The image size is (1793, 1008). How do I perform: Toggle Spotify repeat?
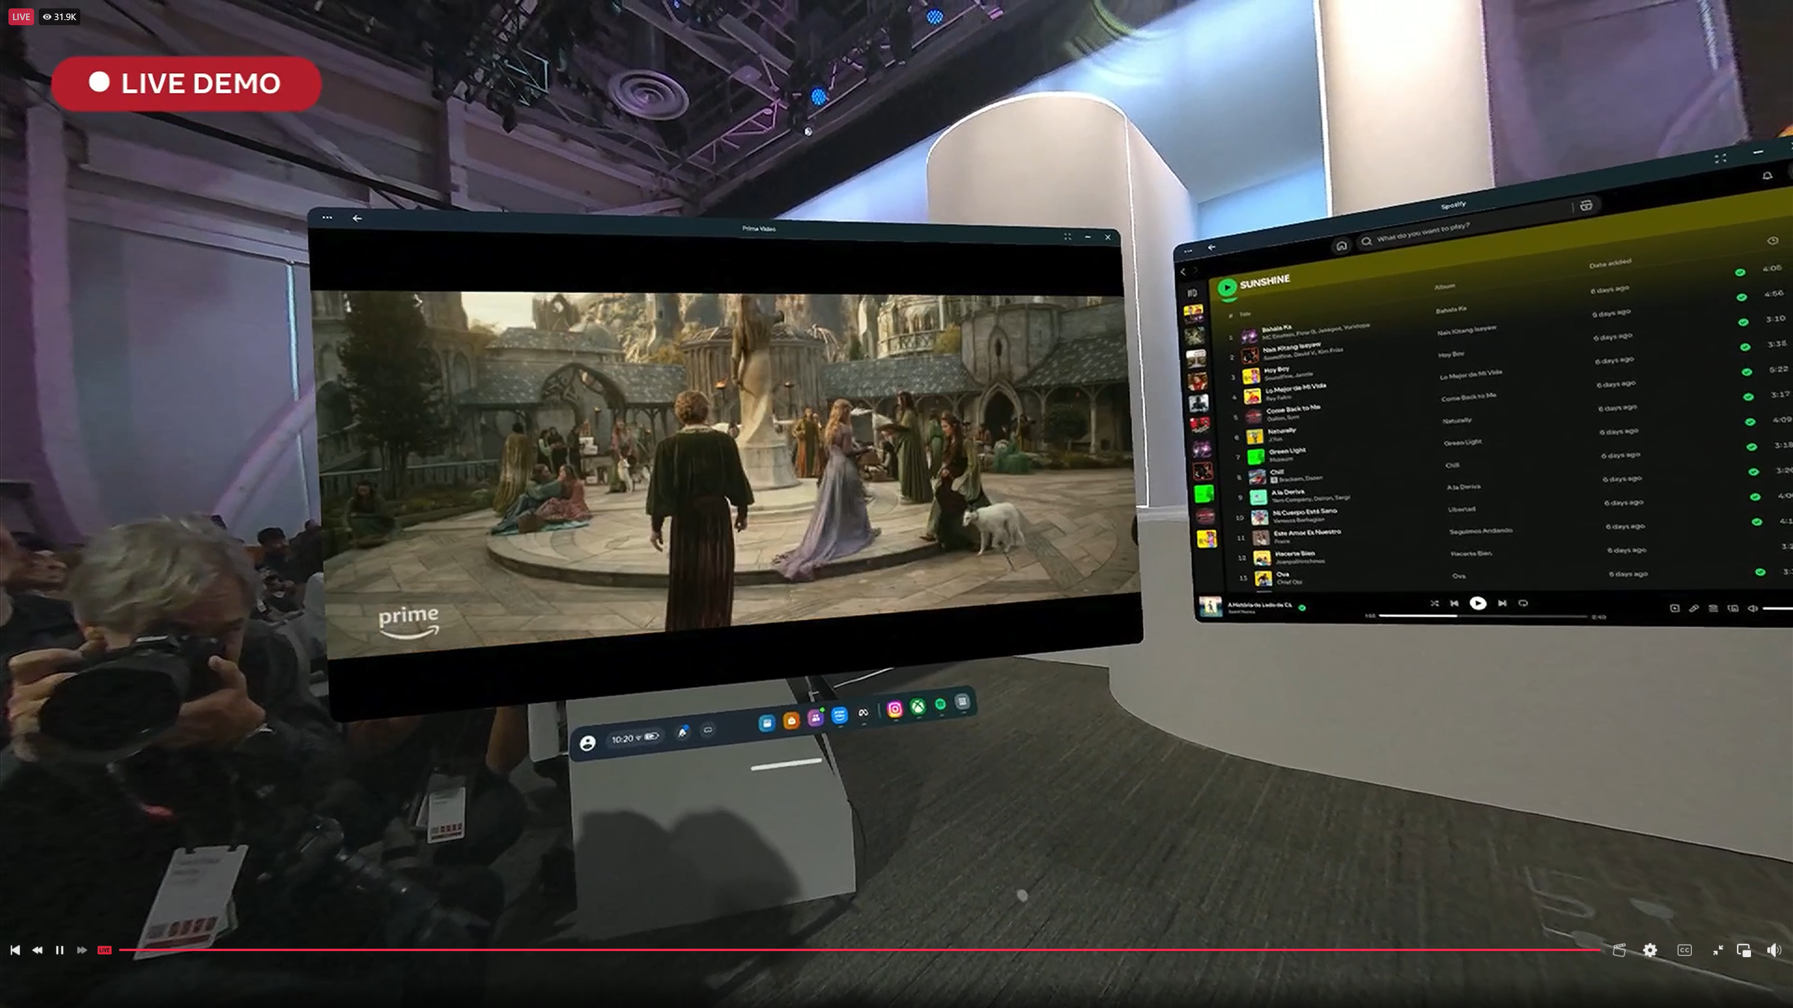[1523, 603]
